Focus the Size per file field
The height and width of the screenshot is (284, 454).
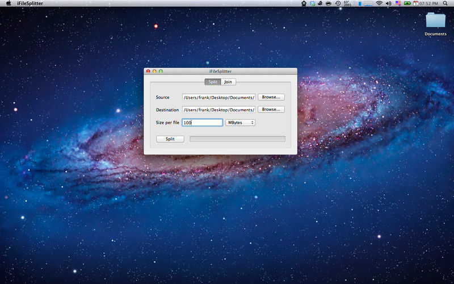202,123
